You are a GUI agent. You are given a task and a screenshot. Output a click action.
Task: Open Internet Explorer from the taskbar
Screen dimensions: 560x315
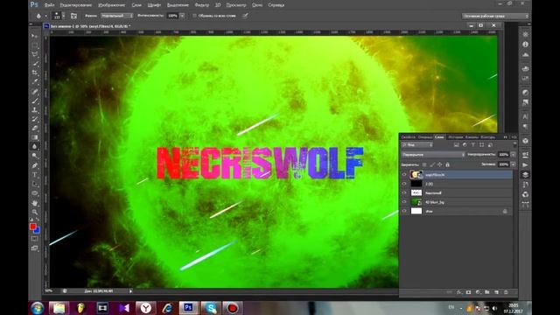[x=167, y=308]
